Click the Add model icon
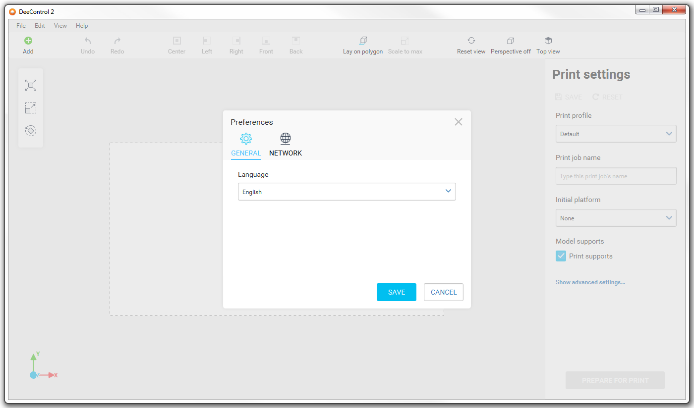 [x=28, y=41]
